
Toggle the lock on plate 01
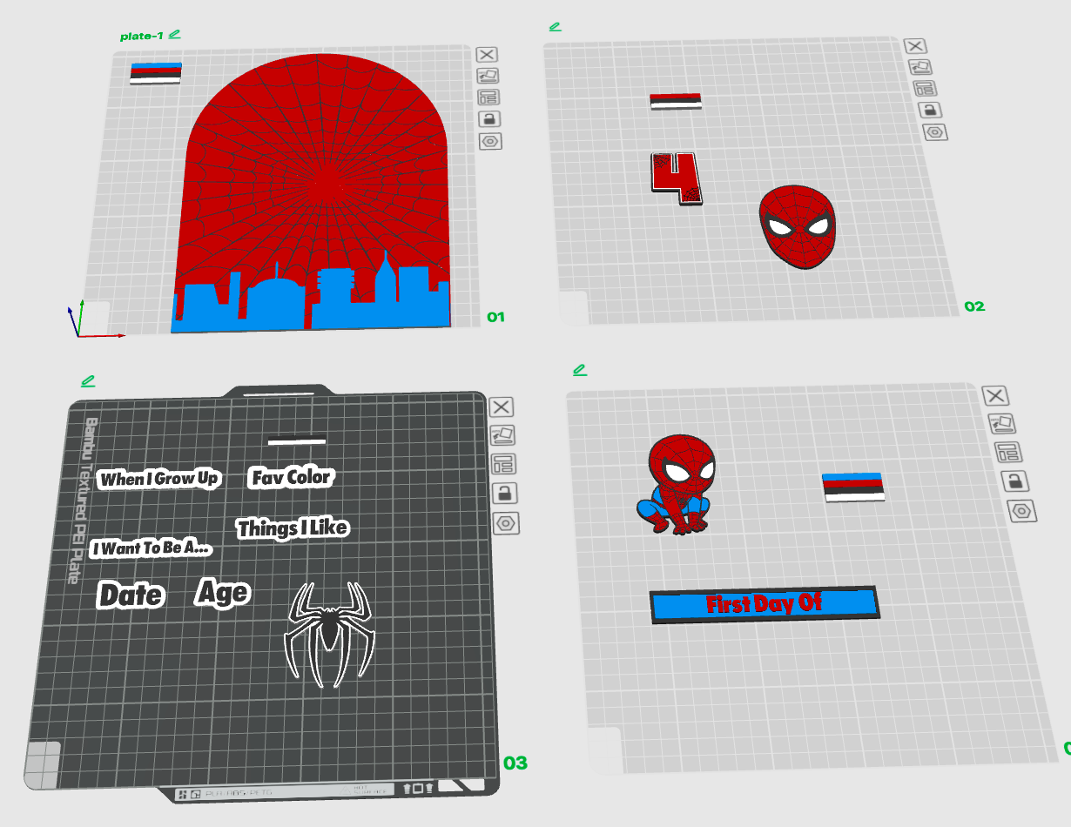coord(489,119)
